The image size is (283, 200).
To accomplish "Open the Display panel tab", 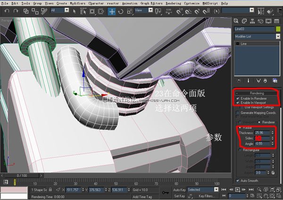I will [268, 21].
